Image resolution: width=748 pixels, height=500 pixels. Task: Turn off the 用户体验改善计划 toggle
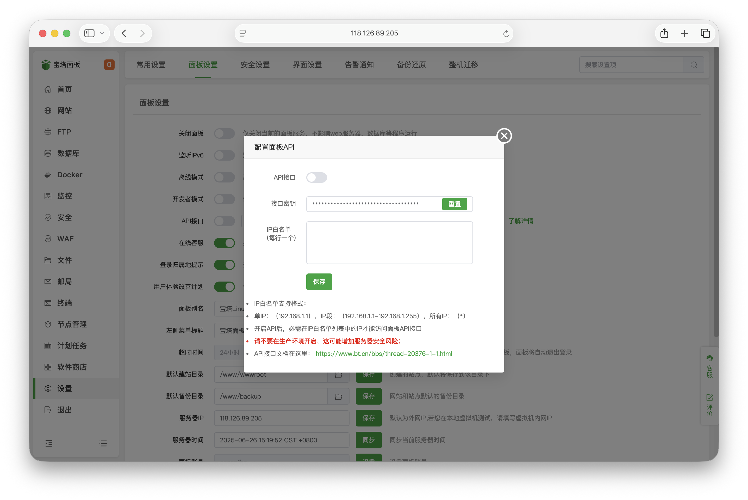[x=225, y=287]
